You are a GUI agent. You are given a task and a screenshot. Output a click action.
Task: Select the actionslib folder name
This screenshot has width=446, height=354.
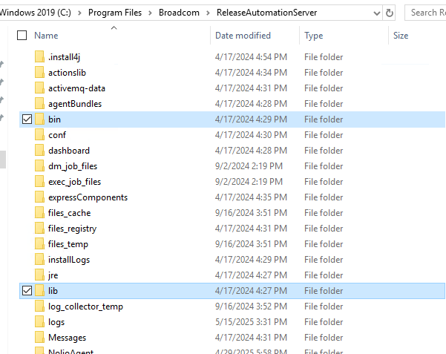click(x=67, y=73)
